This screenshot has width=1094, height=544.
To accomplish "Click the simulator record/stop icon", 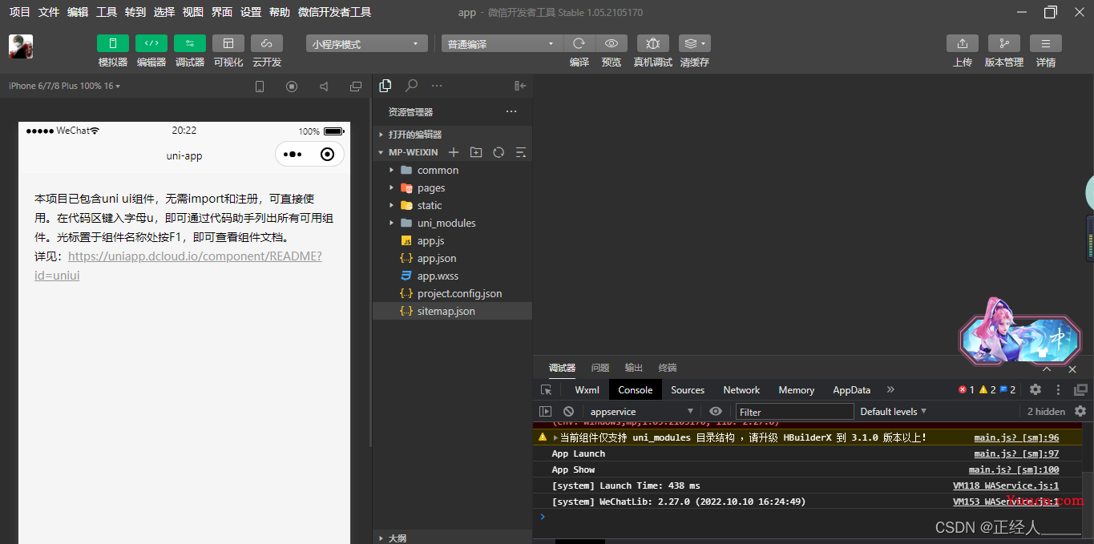I will tap(292, 87).
